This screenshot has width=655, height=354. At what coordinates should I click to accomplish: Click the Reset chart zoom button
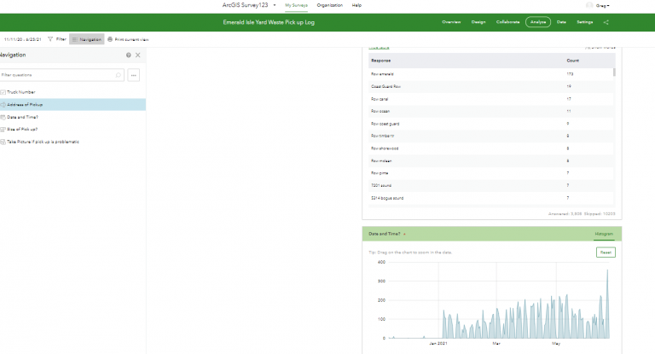[606, 252]
